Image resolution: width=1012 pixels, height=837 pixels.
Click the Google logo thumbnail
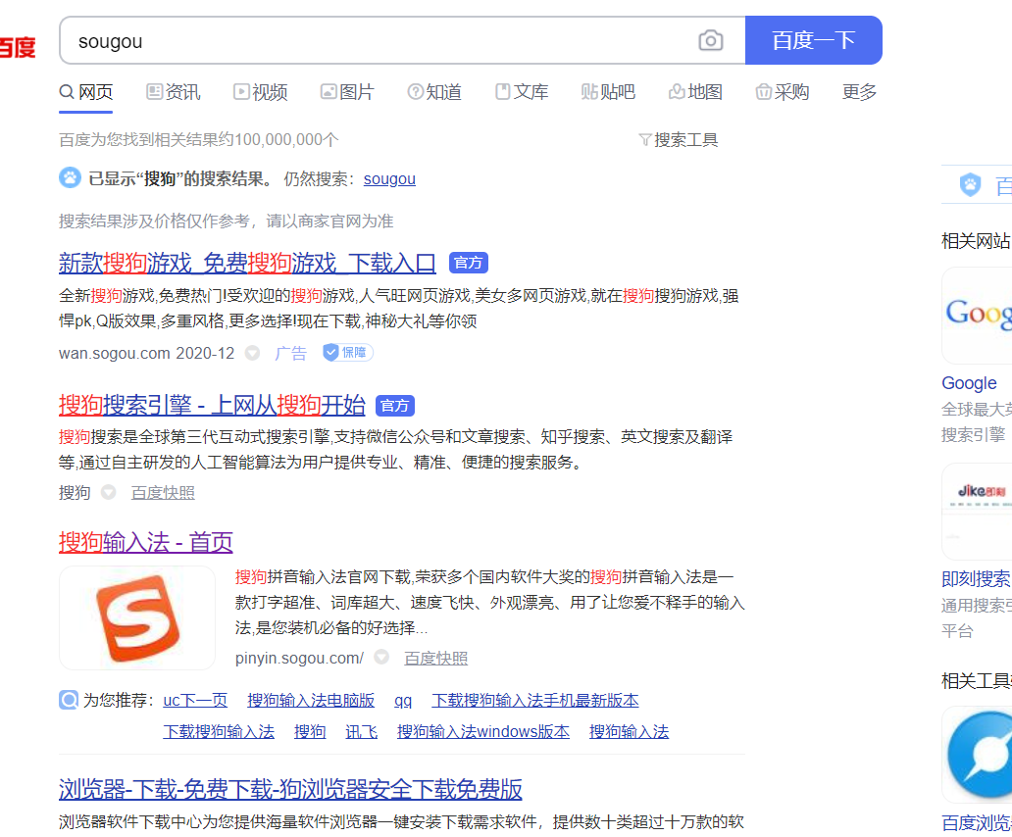977,316
